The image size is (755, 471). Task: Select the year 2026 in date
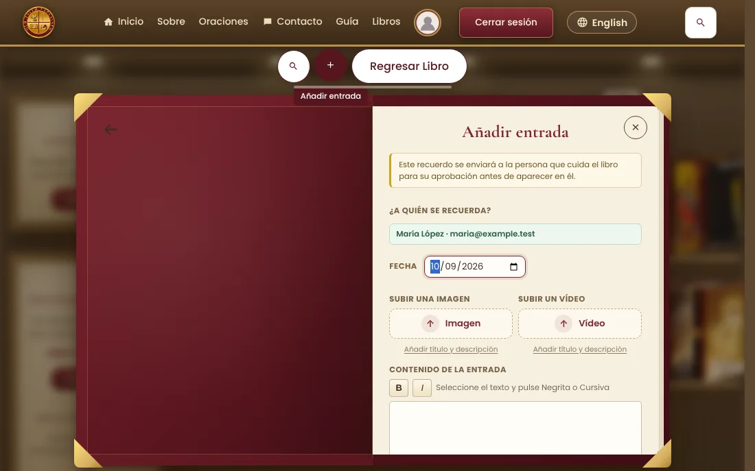(x=472, y=267)
